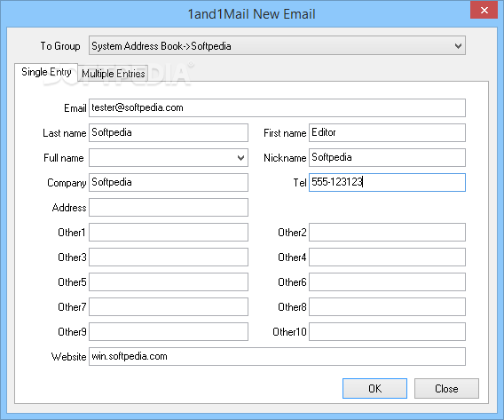Click the Website input field
Viewport: 504px width, 420px height.
click(277, 356)
